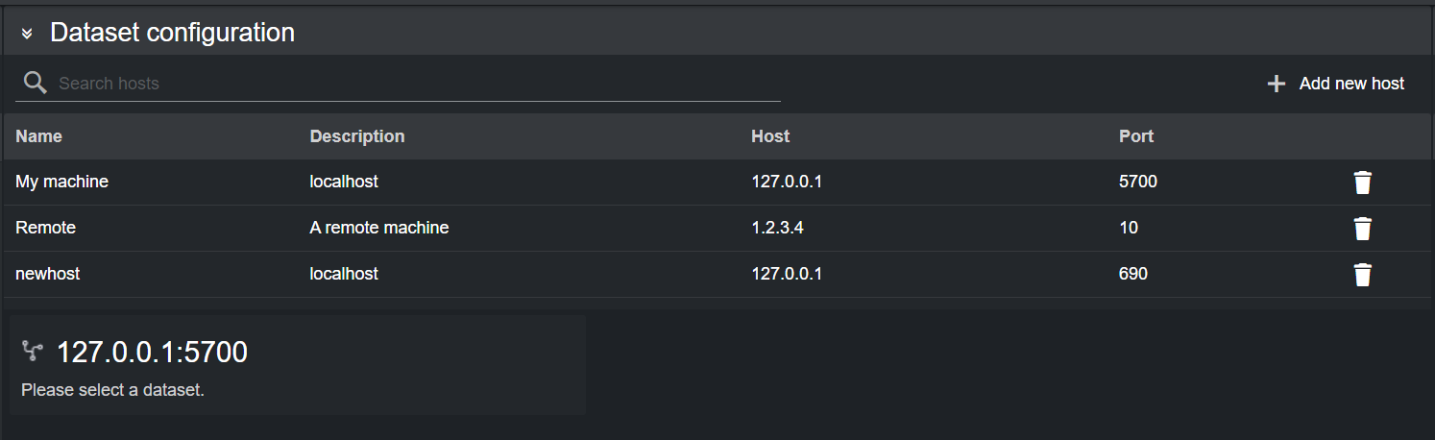This screenshot has height=440, width=1435.
Task: Delete the My machine host entry
Action: pos(1362,183)
